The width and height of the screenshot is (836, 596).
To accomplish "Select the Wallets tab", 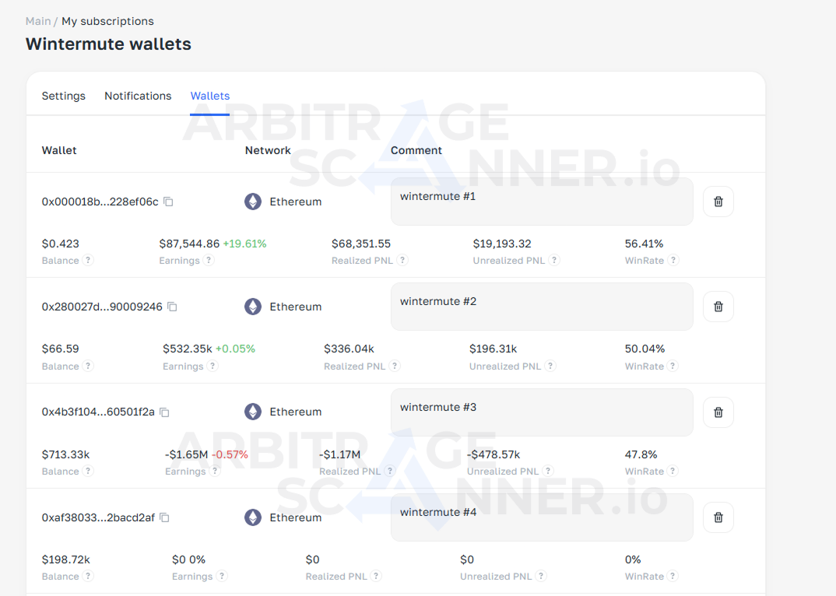I will pos(210,96).
